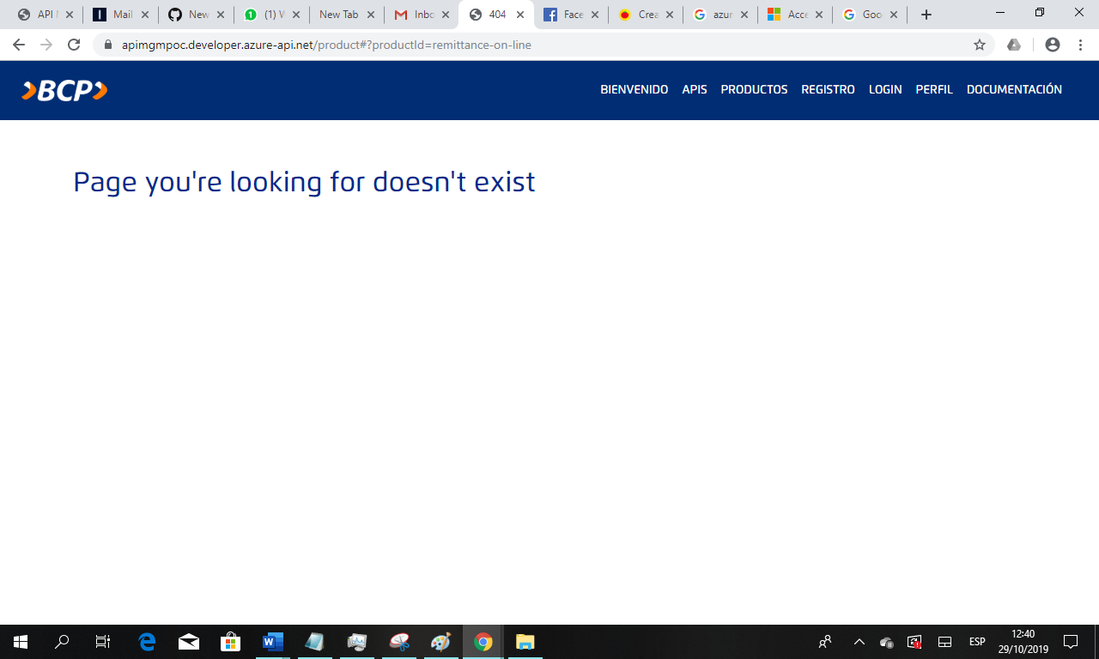
Task: Open Notepad from the taskbar
Action: click(x=314, y=641)
